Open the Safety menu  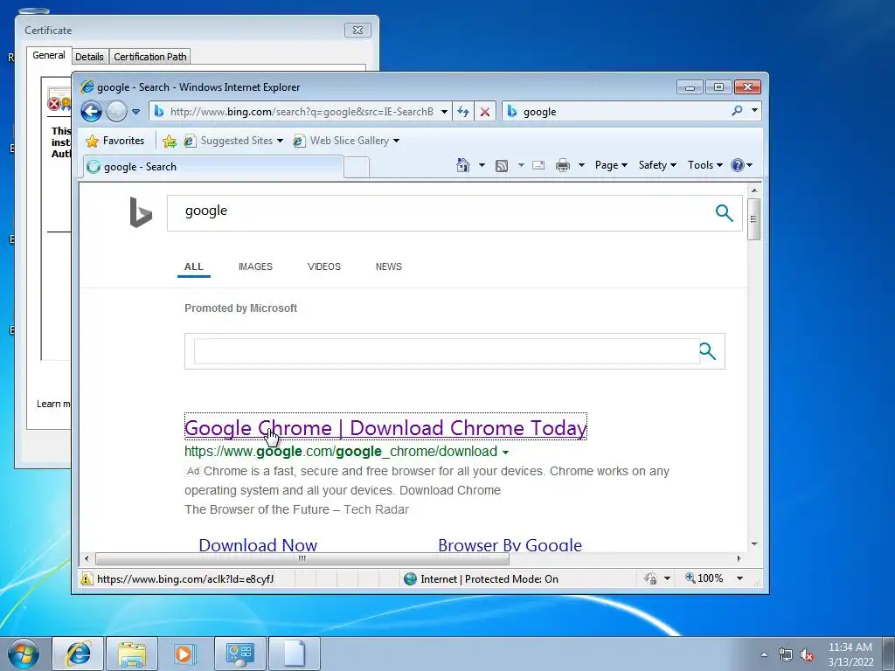point(657,165)
